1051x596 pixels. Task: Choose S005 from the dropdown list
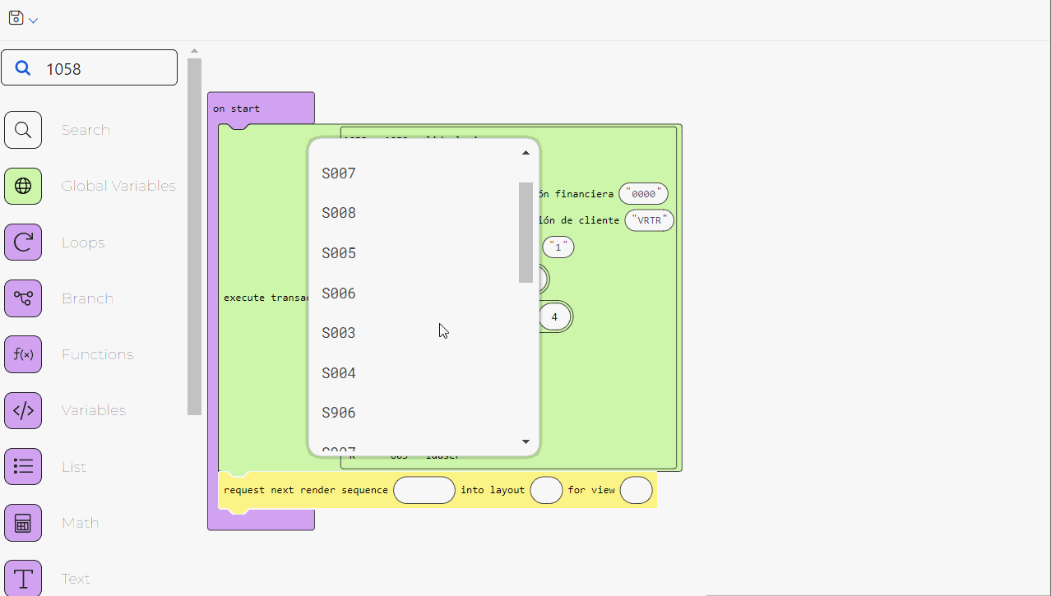339,253
